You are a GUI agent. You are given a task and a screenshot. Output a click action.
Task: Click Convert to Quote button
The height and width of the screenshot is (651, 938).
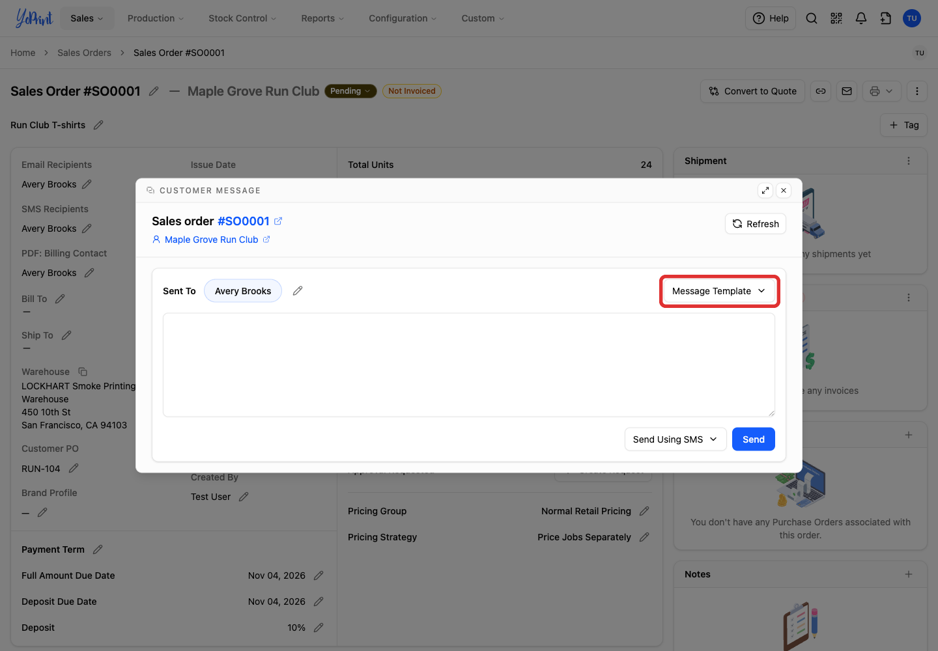[x=753, y=91]
